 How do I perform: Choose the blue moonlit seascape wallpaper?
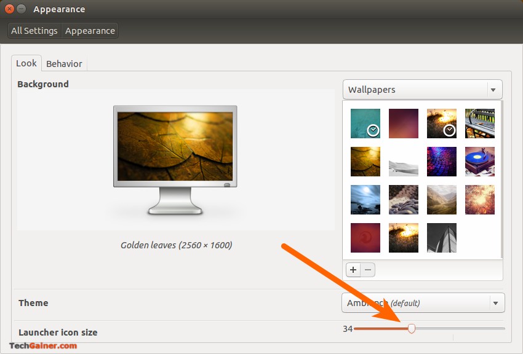point(365,200)
